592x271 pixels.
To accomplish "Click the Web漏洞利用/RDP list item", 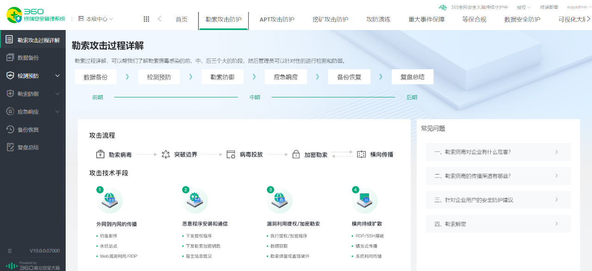I will pyautogui.click(x=118, y=256).
